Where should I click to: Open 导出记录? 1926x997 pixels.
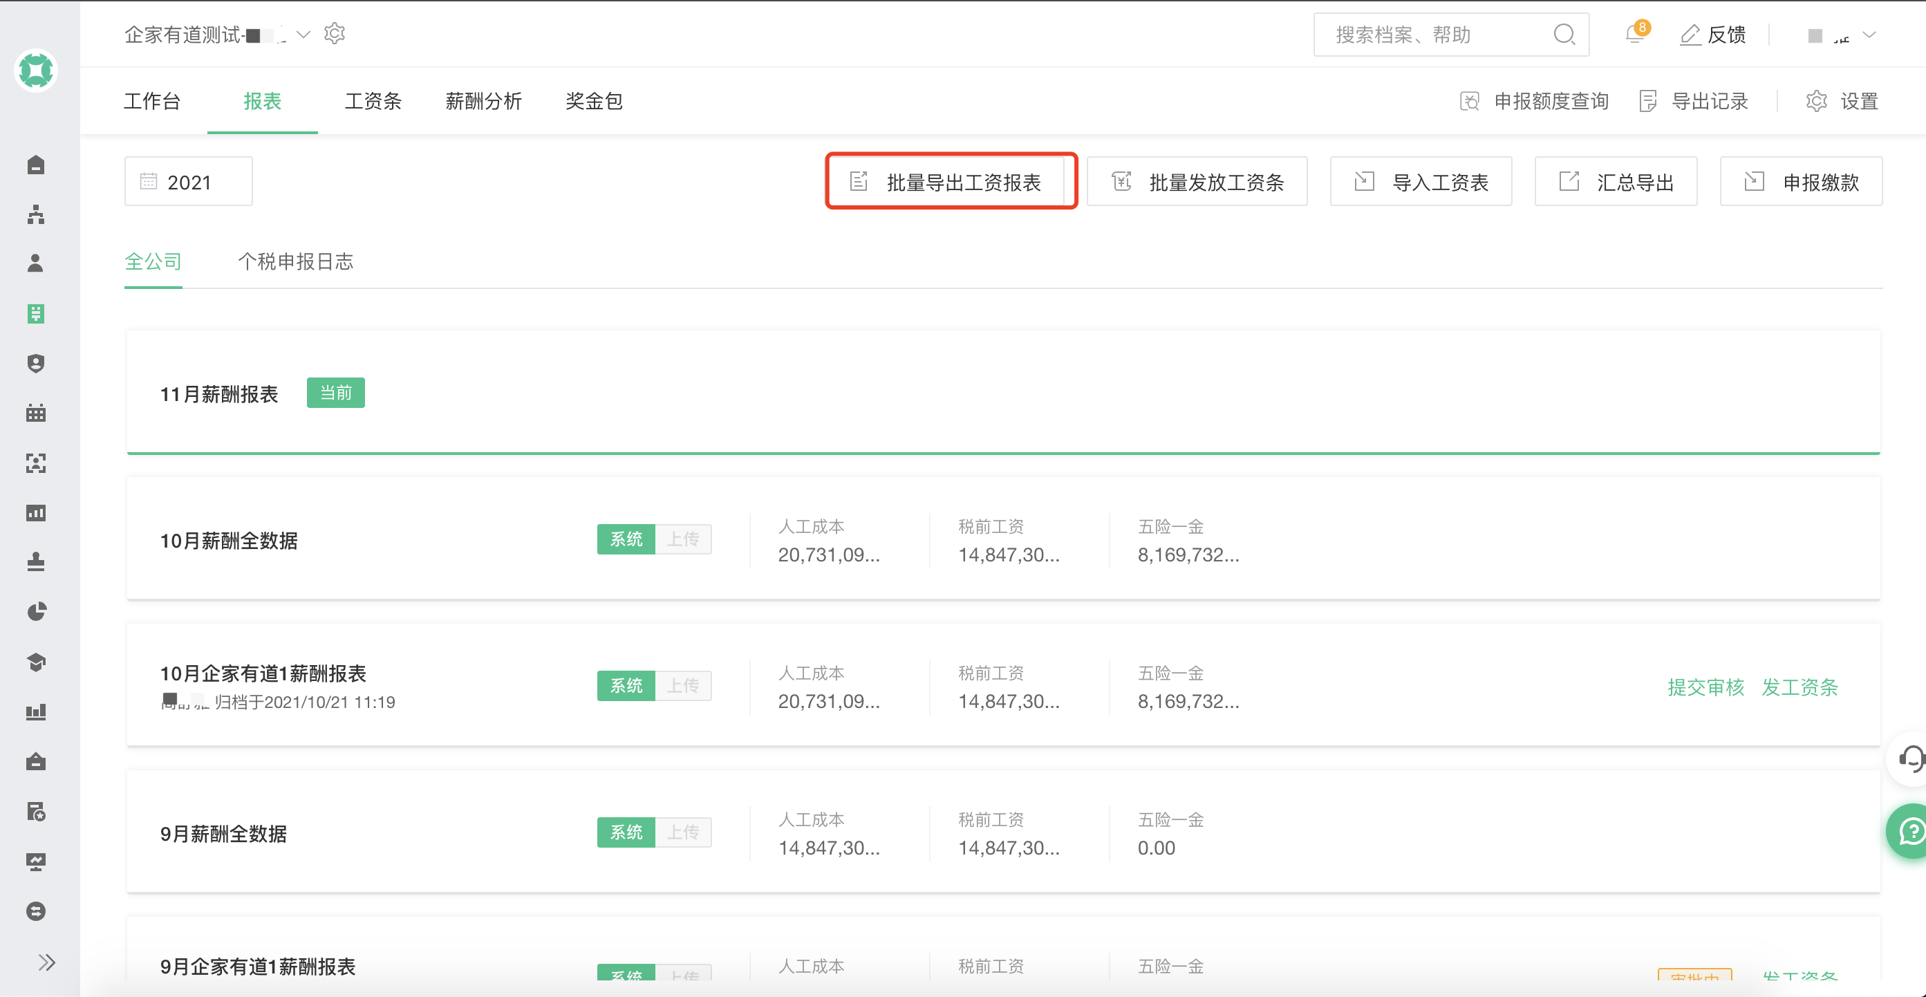(1694, 101)
